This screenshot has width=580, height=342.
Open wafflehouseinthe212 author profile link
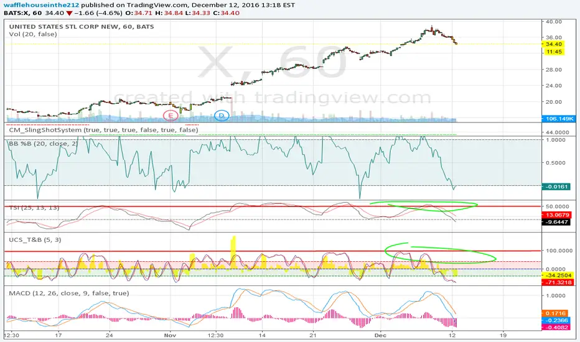pyautogui.click(x=42, y=5)
